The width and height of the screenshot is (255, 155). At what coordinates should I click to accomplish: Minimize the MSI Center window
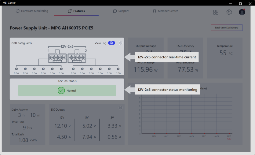click(x=231, y=4)
